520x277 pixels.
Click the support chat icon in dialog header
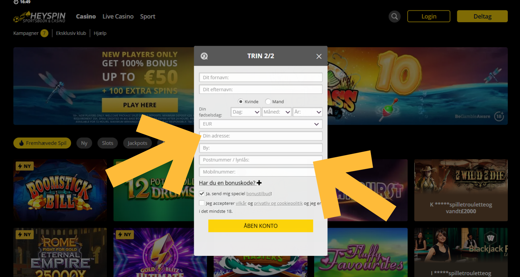point(204,56)
